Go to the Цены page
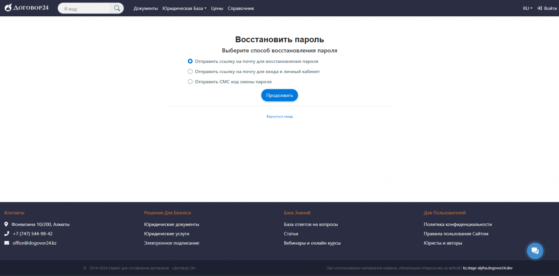 217,8
